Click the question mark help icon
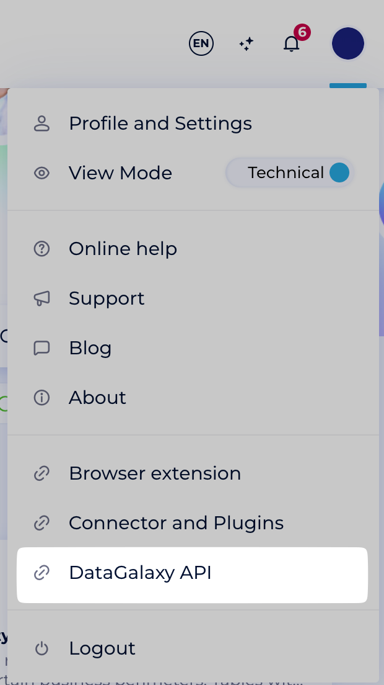Screen dimensions: 384x685 (x=41, y=249)
